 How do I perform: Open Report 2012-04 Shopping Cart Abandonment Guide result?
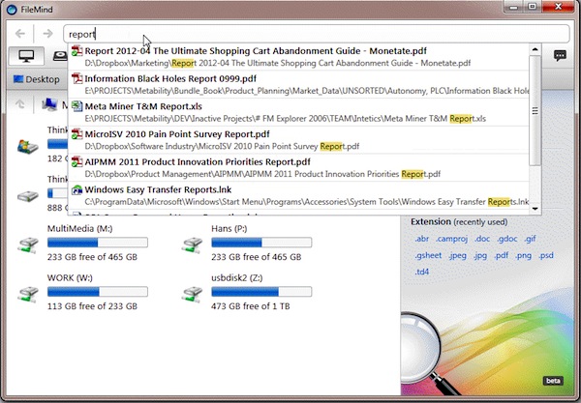298,57
